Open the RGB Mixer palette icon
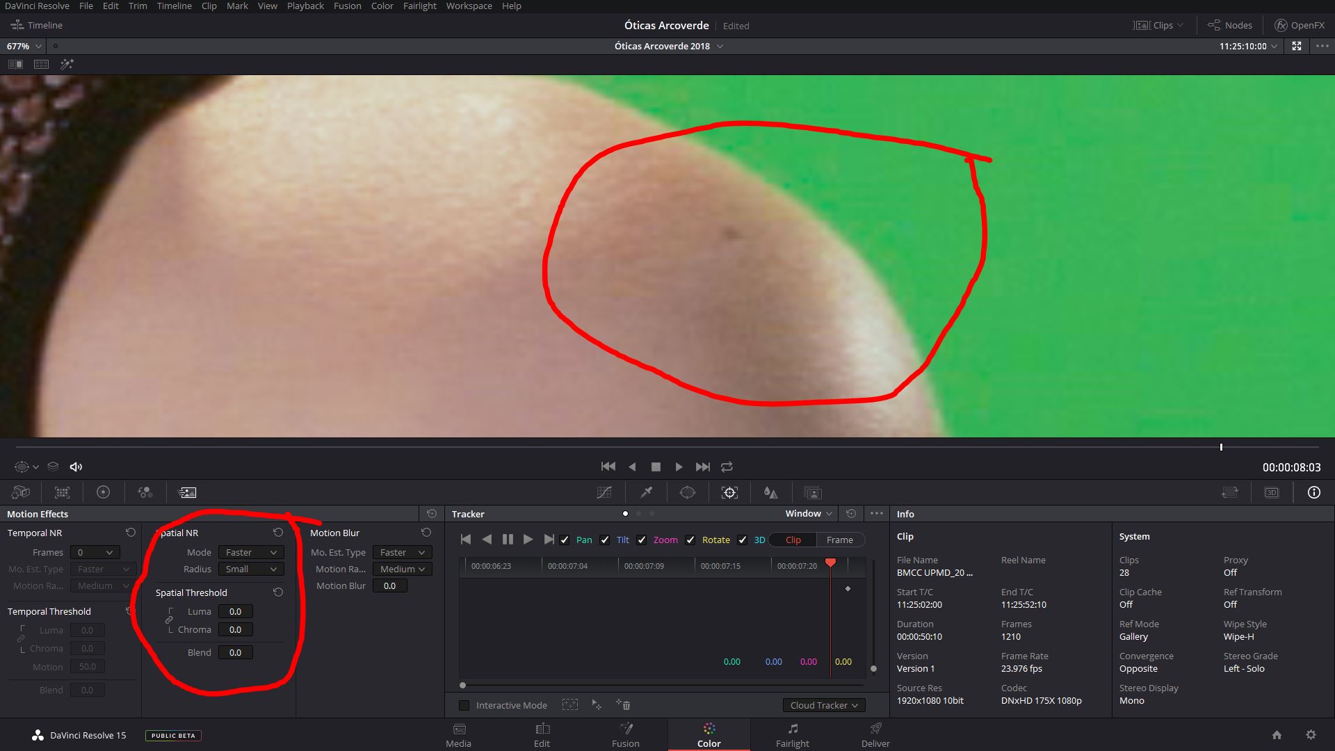The width and height of the screenshot is (1335, 751). [145, 492]
